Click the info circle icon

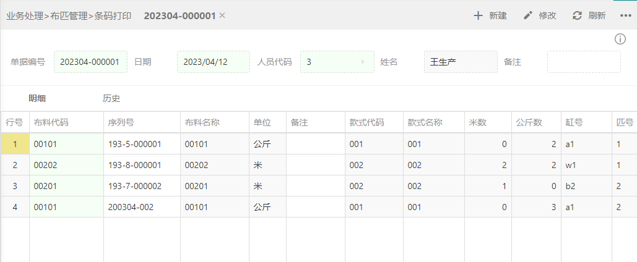point(620,39)
